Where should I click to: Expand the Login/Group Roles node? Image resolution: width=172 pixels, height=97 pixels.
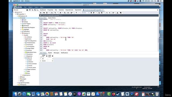click(17, 83)
